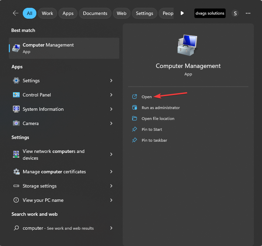Open Computer Management app

point(146,97)
